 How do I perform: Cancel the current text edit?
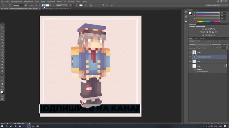(103, 5)
